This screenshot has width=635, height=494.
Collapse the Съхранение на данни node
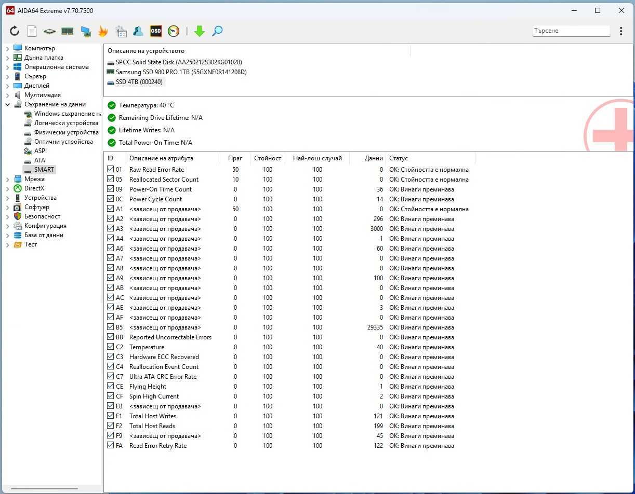pyautogui.click(x=7, y=104)
